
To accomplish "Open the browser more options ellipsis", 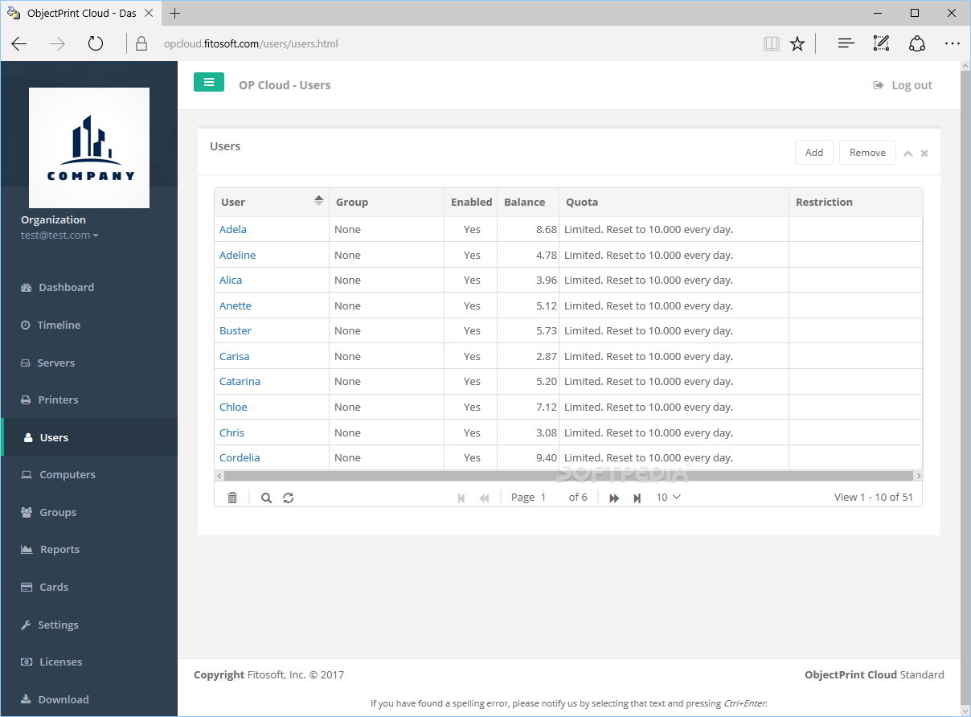I will (953, 43).
